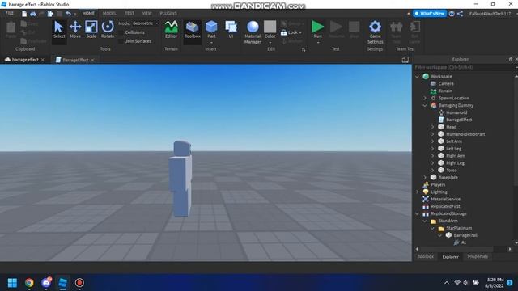Collapse the Workspace tree node
Viewport: 518px width, 291px height.
coord(418,76)
